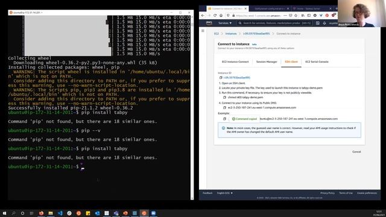Screen dimensions: 386x217
Task: Open the English (US) language dropdown
Action: (x=225, y=193)
